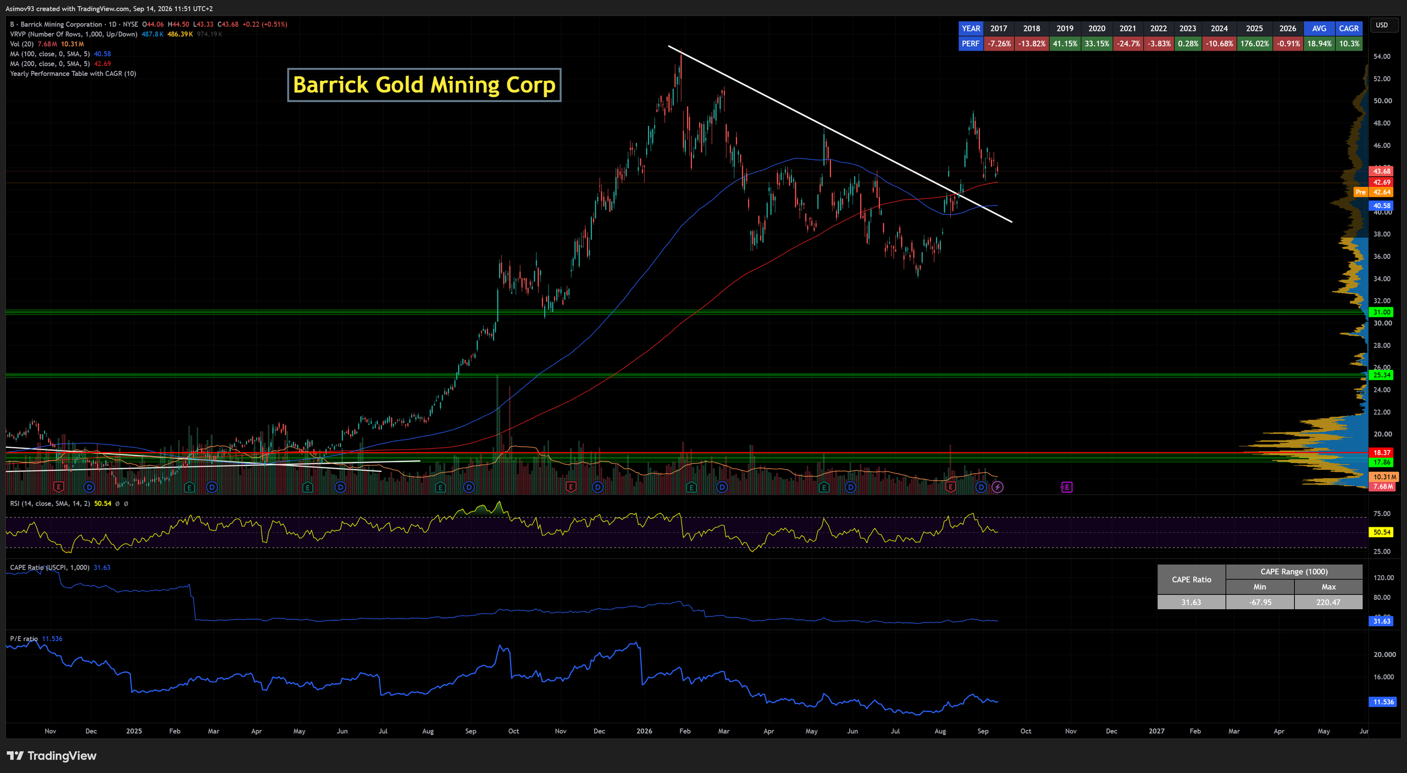Select the white descending trendline from the peak
The height and width of the screenshot is (773, 1407).
[x=840, y=134]
